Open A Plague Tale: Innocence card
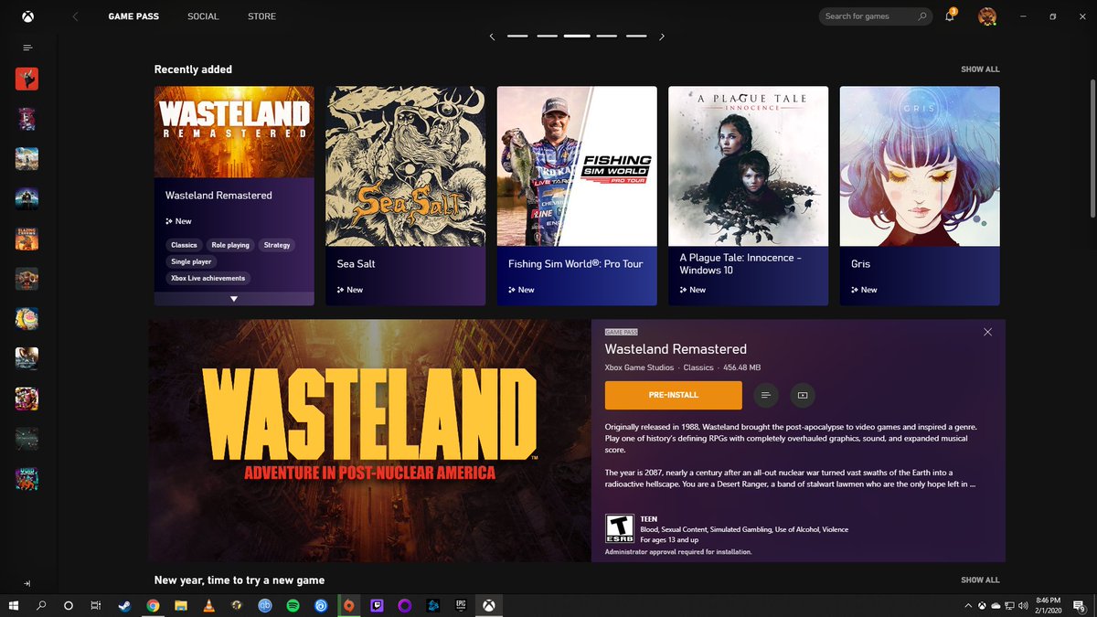 point(748,196)
